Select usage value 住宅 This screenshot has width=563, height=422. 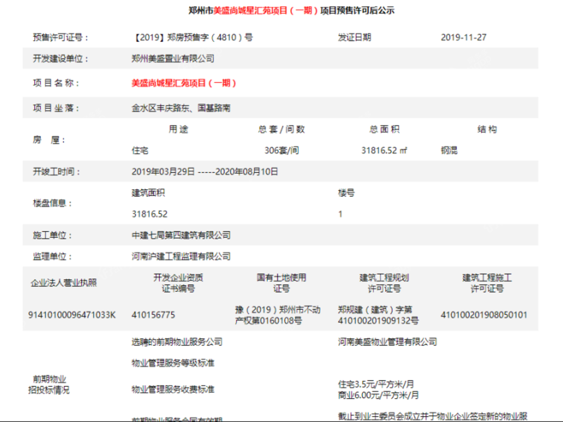point(140,151)
